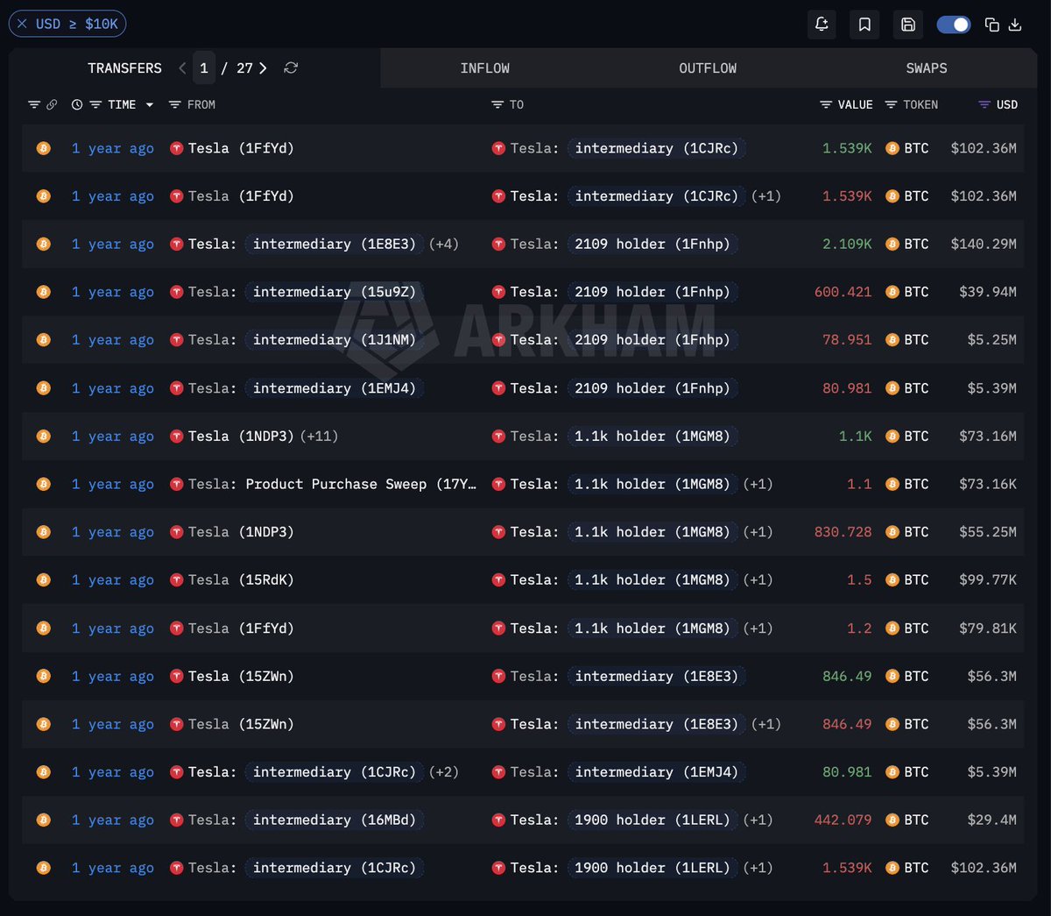1051x916 pixels.
Task: Click the clock icon beside TIME
Action: [77, 104]
